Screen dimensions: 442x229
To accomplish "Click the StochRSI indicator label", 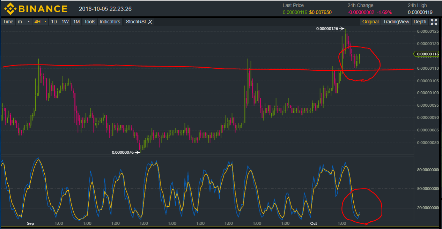I will pyautogui.click(x=135, y=22).
